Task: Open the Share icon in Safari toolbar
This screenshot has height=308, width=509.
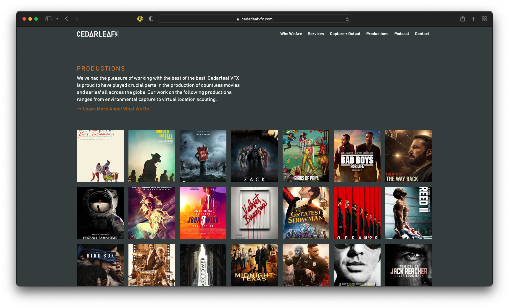Action: 463,19
